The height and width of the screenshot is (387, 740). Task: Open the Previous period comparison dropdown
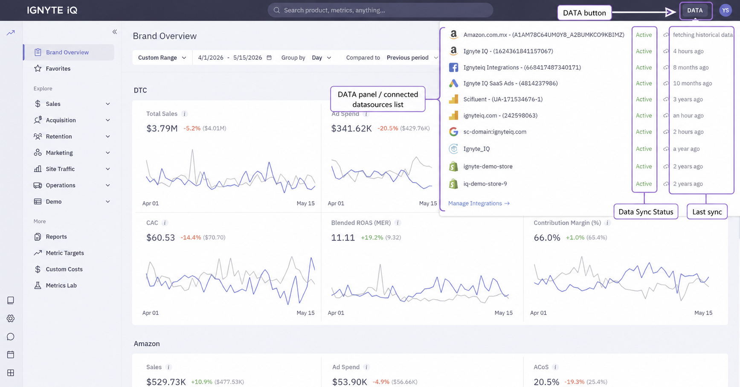[412, 58]
